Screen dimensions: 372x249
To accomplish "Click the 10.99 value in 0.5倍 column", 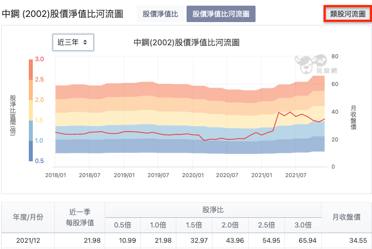I will [x=127, y=241].
